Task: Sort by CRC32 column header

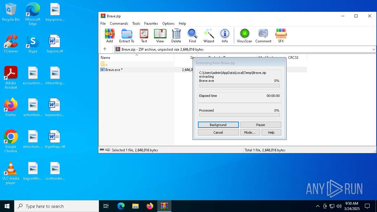Action: click(x=296, y=57)
